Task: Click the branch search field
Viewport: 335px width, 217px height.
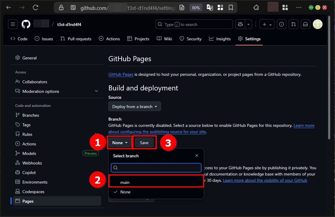Action: [156, 168]
